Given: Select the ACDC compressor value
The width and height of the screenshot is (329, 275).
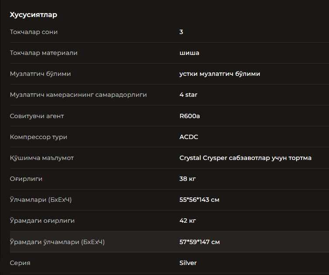Looking at the screenshot, I should click(x=189, y=137).
